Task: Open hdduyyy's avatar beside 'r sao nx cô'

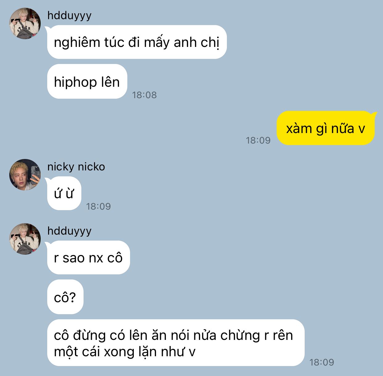Action: coord(25,239)
